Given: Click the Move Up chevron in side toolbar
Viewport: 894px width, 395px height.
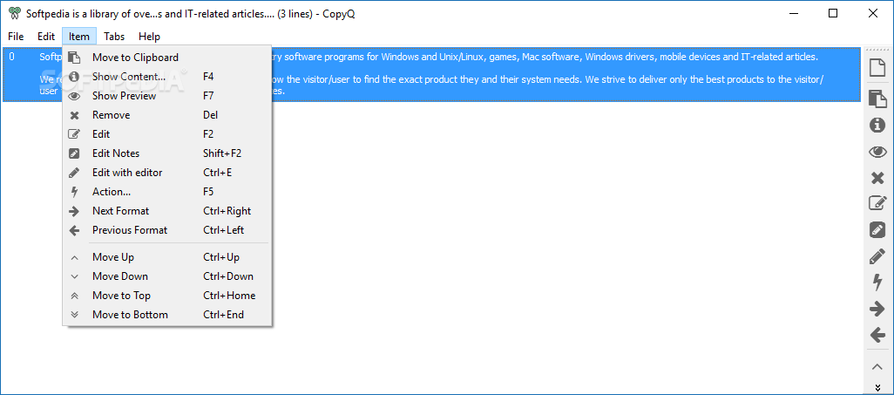Looking at the screenshot, I should tap(877, 366).
